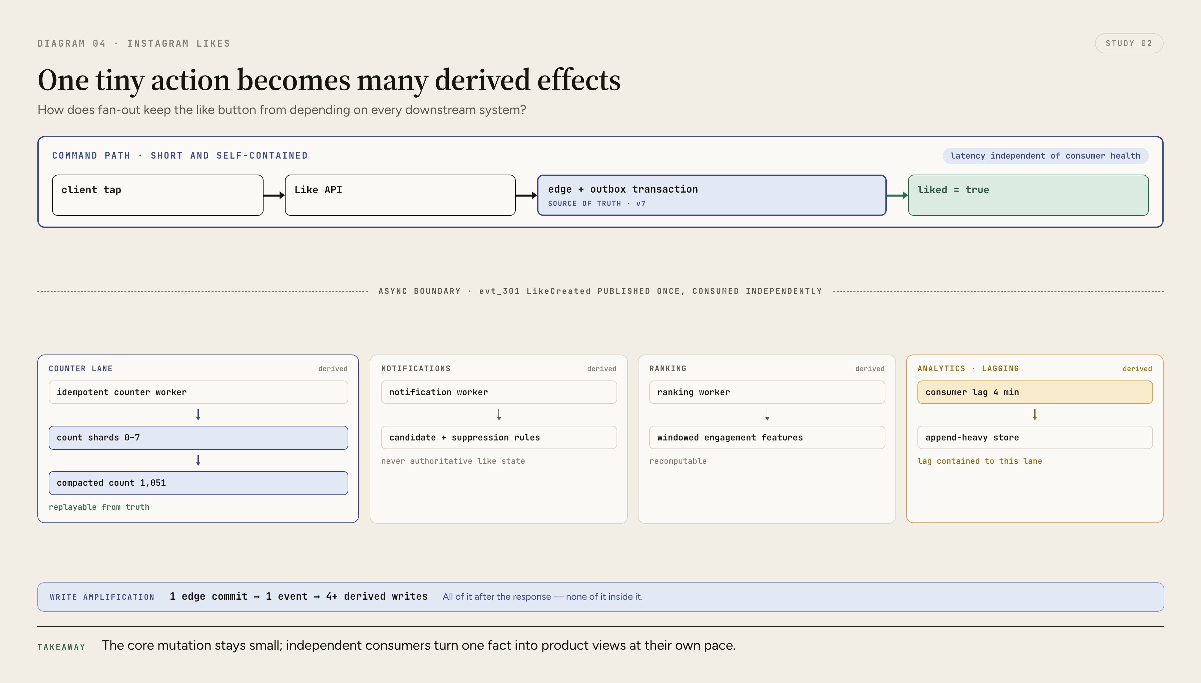
Task: Click the latency independent of consumer health tag
Action: [x=1045, y=156]
